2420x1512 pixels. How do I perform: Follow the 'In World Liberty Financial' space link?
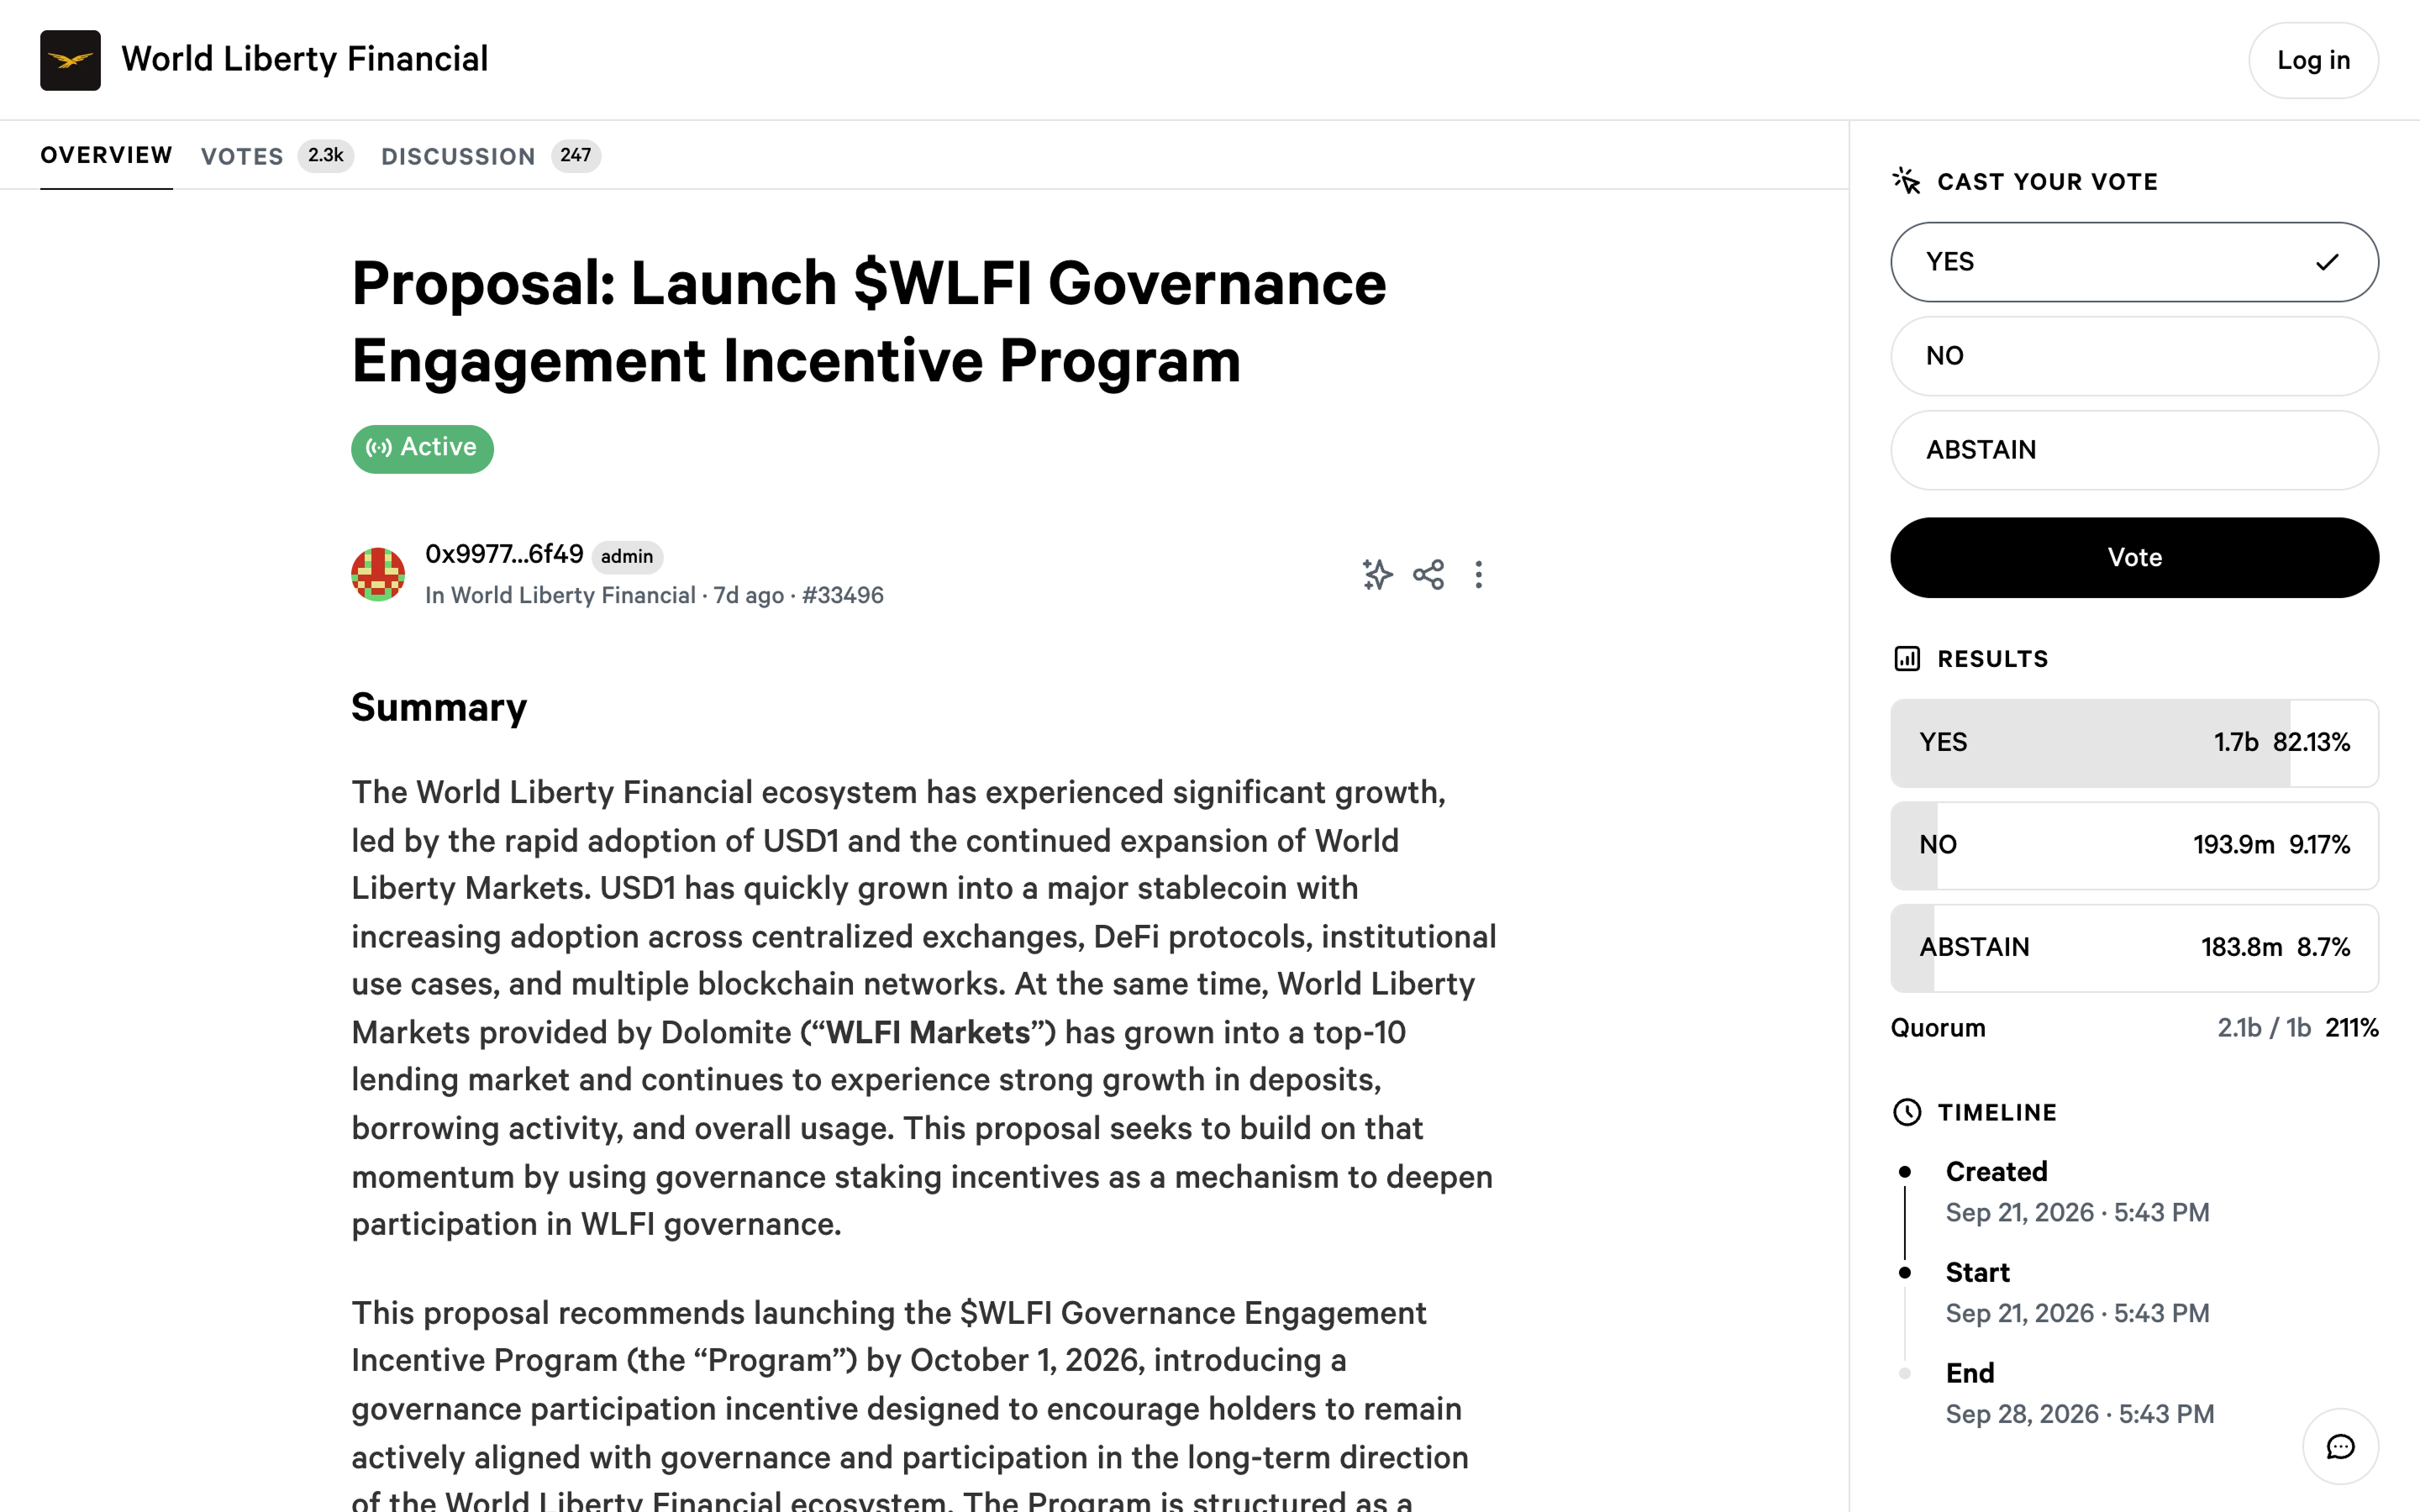click(x=560, y=595)
